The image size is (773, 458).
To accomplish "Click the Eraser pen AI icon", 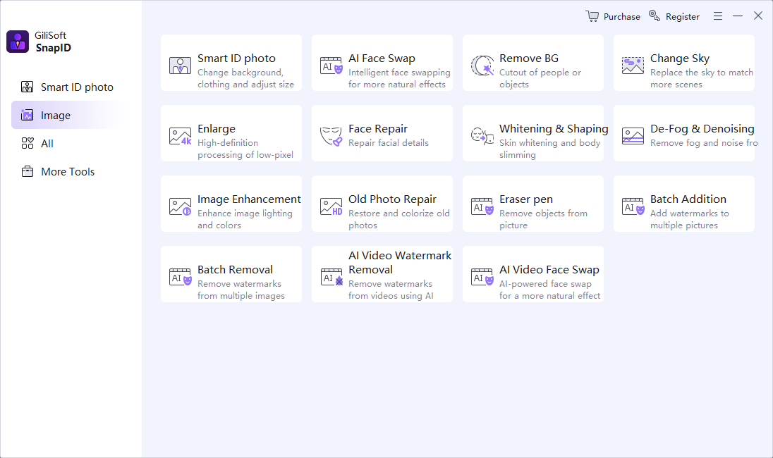I will click(482, 206).
